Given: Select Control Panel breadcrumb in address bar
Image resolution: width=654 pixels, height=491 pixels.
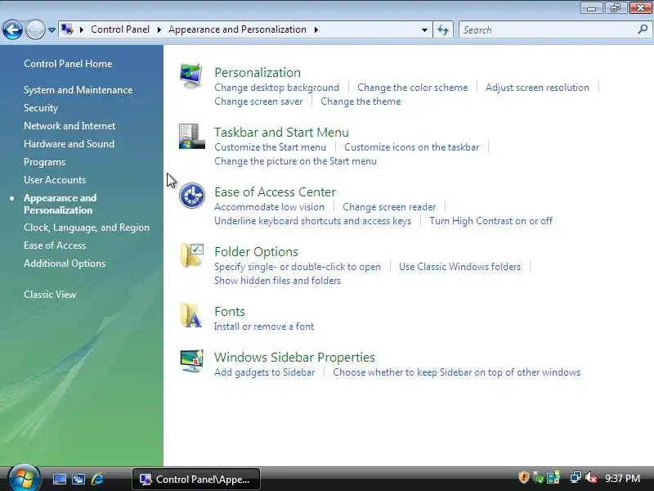Looking at the screenshot, I should point(120,29).
